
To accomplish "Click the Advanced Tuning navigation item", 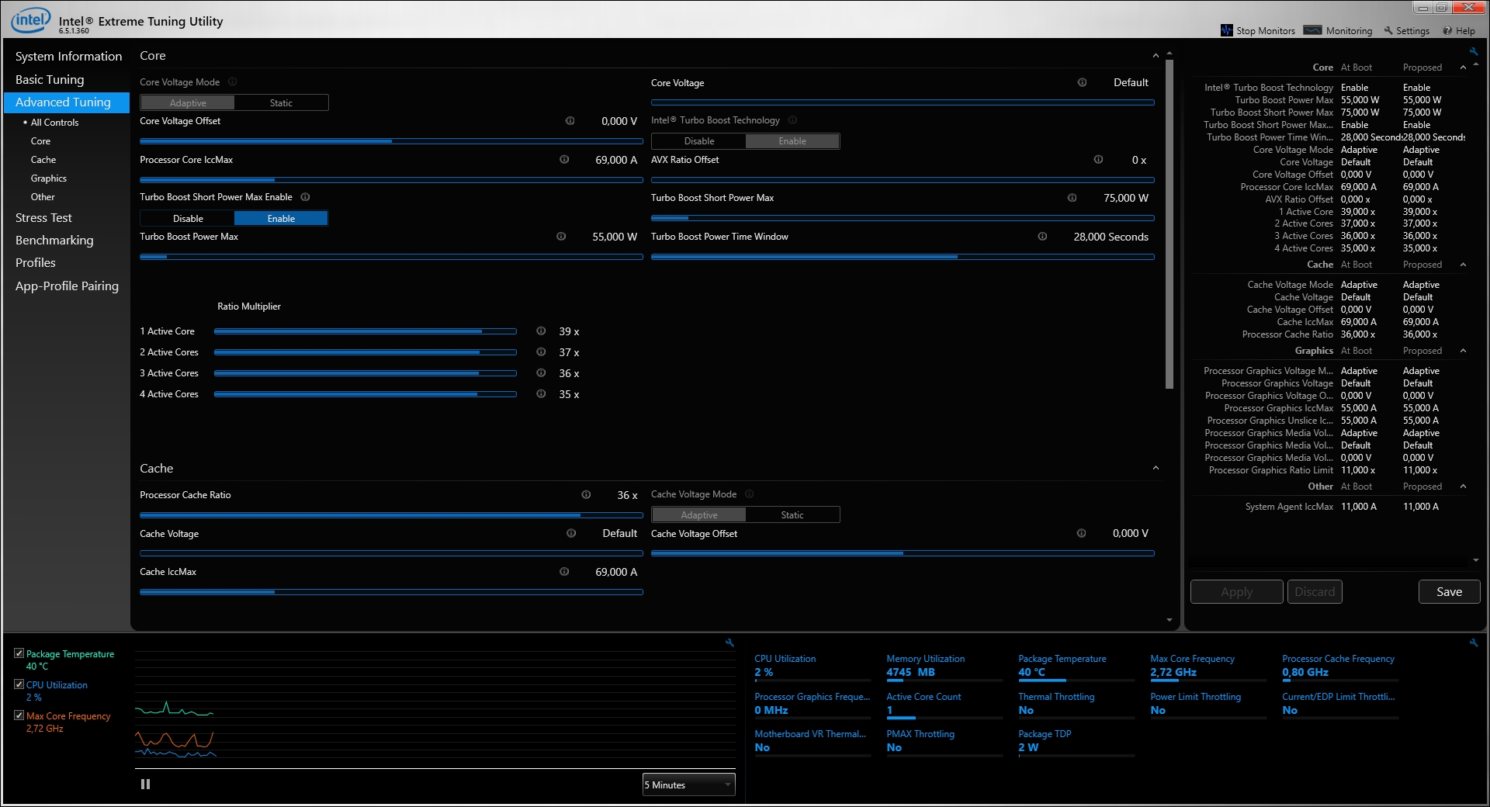I will click(x=67, y=102).
